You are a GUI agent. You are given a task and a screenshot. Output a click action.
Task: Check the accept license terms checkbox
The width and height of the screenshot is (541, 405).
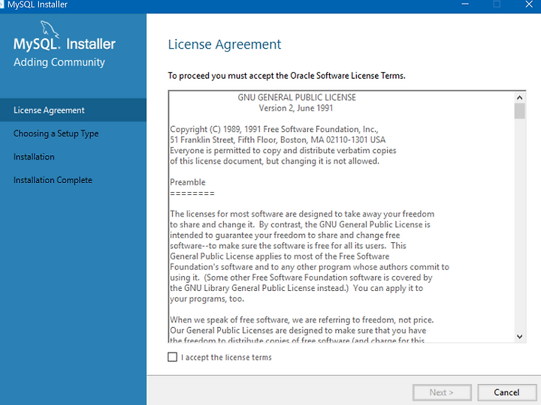coord(172,357)
